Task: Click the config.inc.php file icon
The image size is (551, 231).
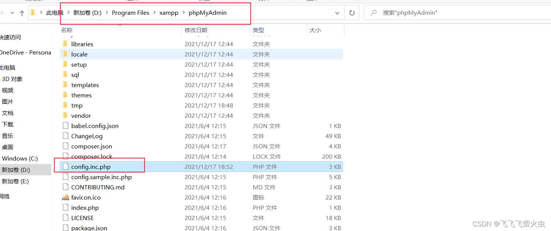Action: tap(65, 167)
